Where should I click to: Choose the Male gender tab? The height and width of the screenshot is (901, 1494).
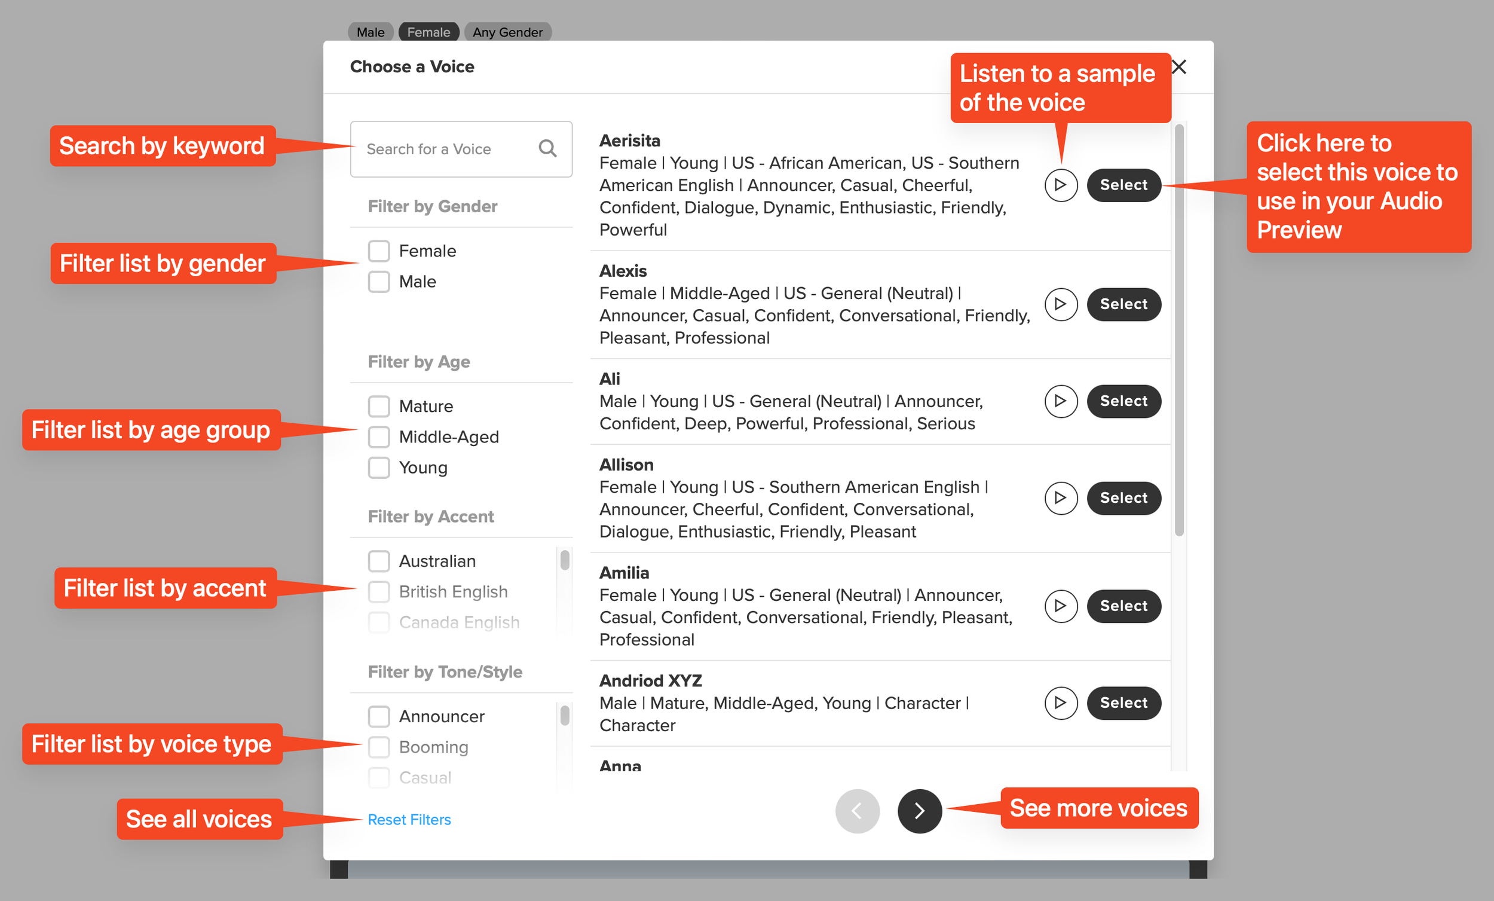370,32
